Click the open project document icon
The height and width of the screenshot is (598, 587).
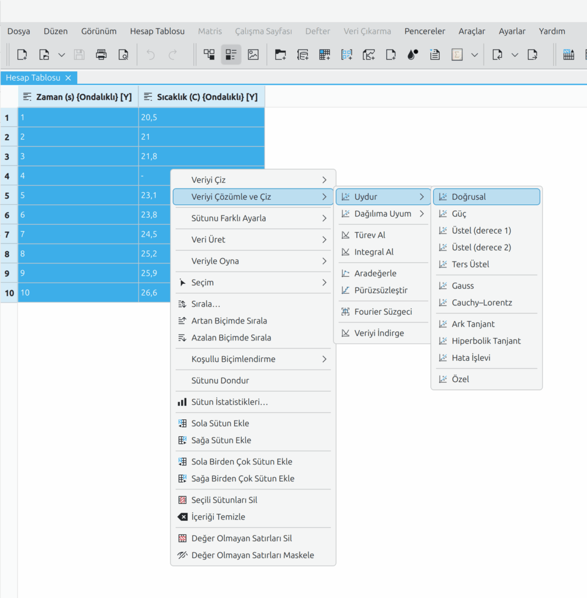pos(44,54)
